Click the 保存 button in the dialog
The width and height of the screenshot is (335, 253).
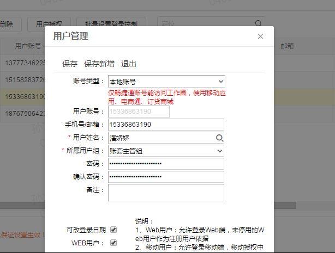point(70,64)
